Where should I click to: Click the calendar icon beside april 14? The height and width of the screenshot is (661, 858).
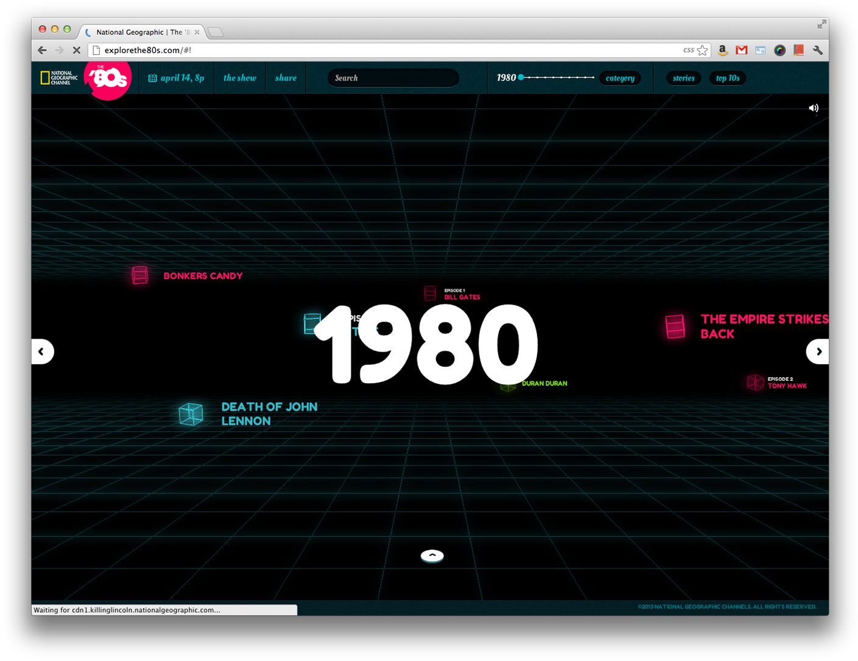[153, 78]
